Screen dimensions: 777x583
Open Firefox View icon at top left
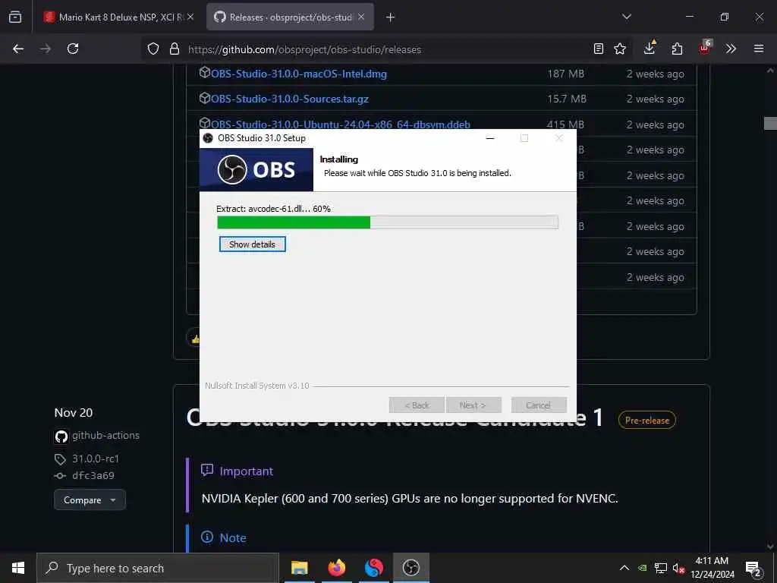(x=15, y=17)
